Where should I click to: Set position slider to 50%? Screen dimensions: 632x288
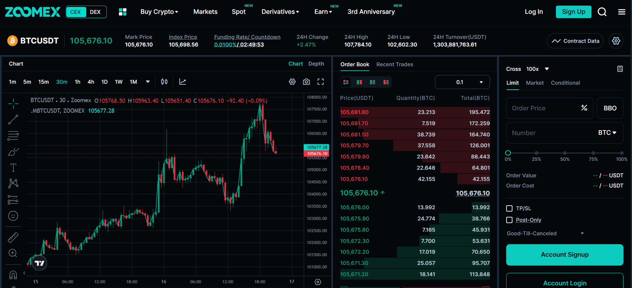click(565, 153)
